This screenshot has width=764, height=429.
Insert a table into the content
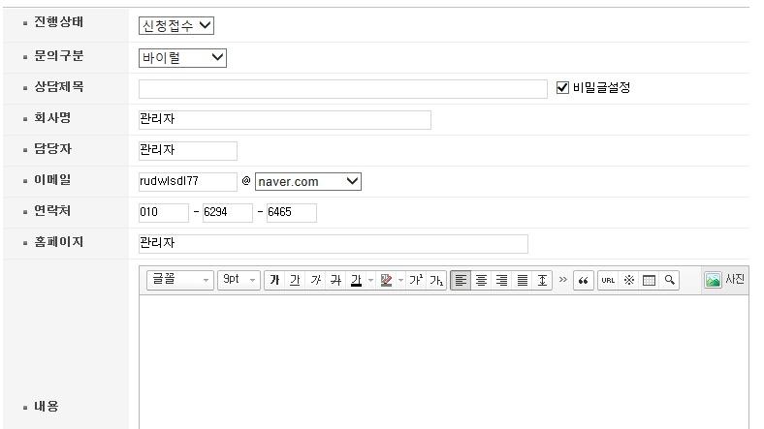[x=650, y=280]
